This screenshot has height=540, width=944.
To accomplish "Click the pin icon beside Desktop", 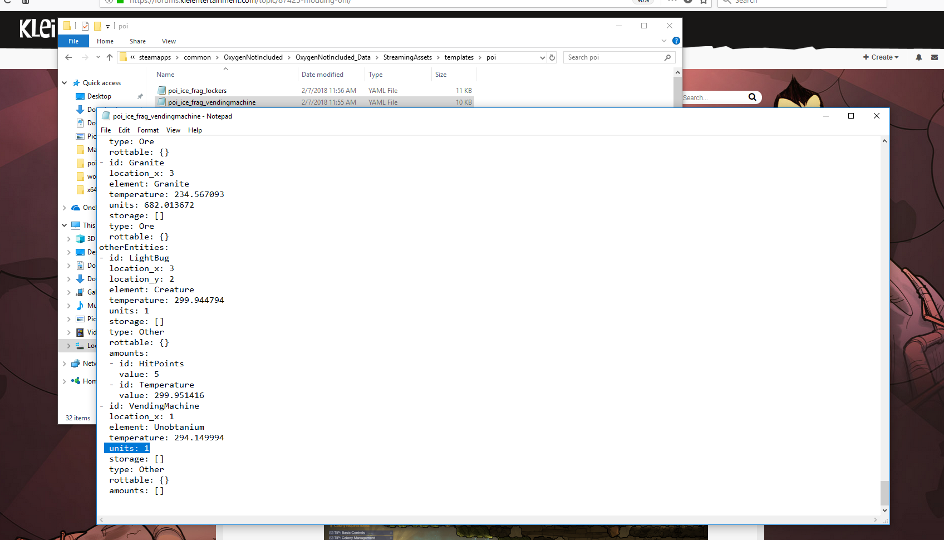I will tap(140, 96).
